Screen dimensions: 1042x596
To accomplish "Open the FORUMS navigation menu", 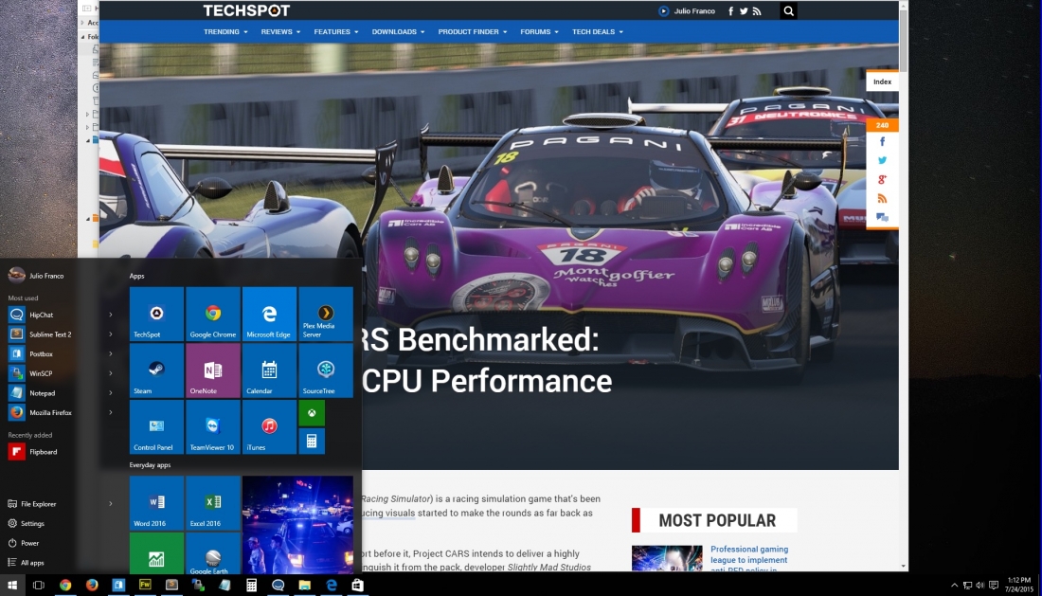I will point(540,32).
